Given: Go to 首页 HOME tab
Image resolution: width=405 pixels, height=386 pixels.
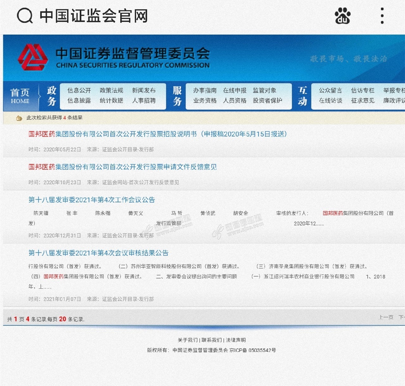Looking at the screenshot, I should click(20, 96).
